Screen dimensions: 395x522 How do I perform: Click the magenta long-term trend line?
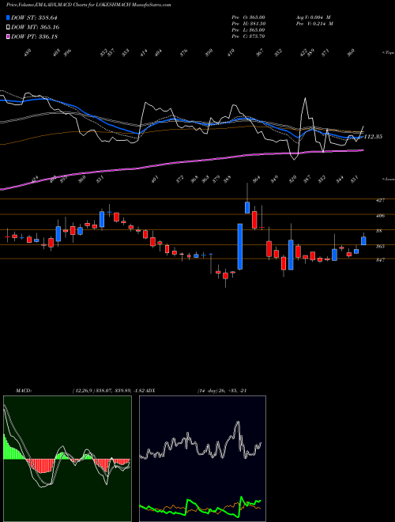(x=182, y=162)
